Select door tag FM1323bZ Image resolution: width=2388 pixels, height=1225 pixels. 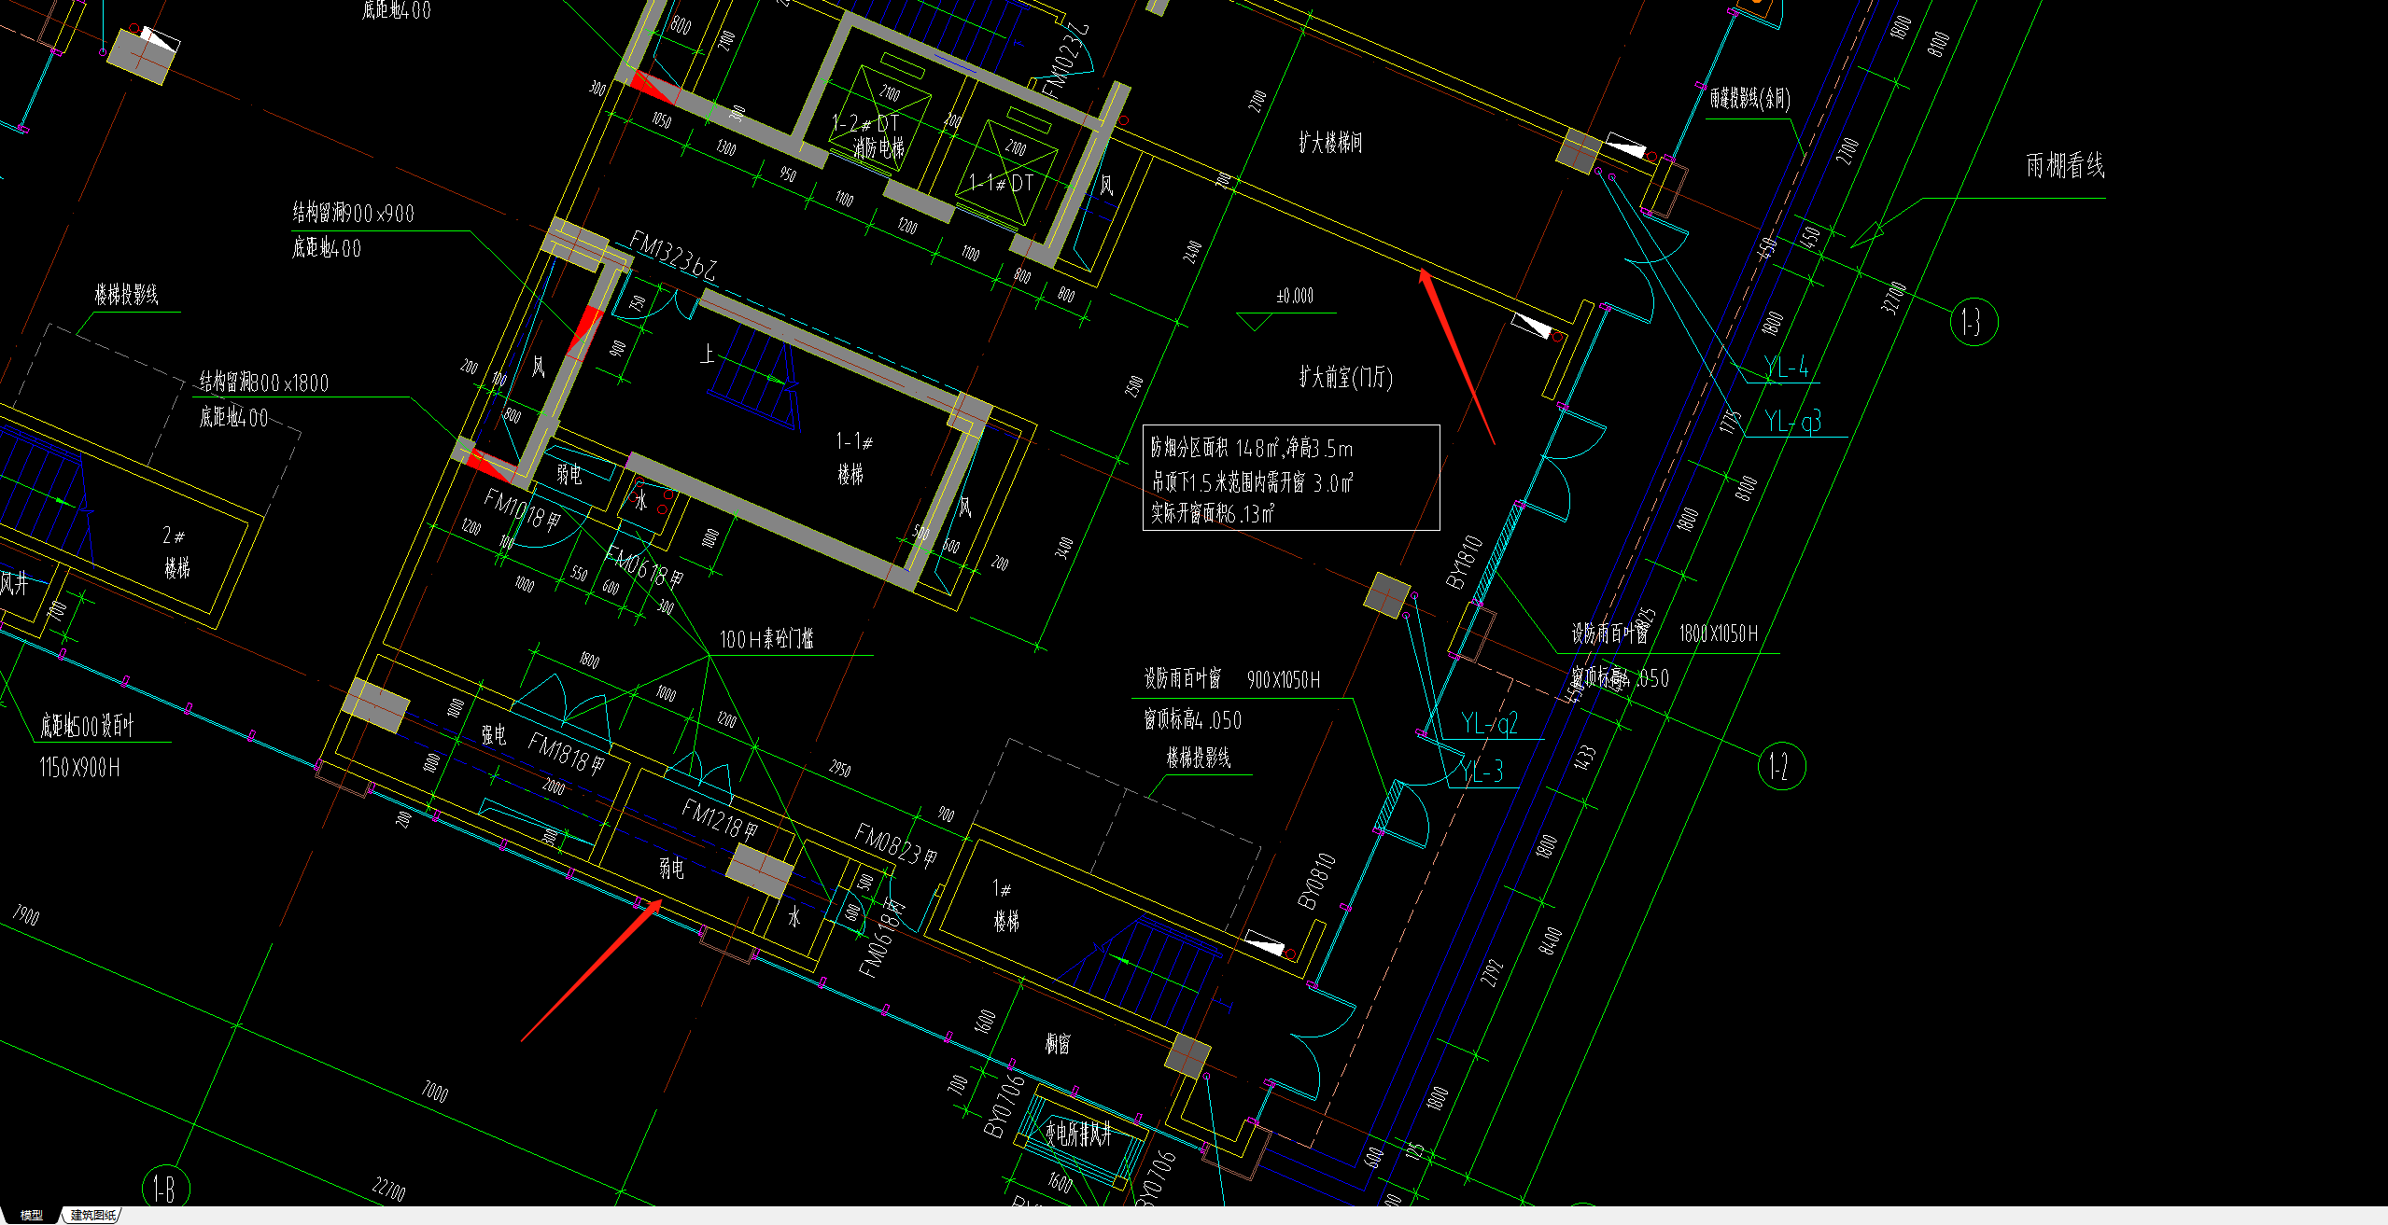click(x=673, y=256)
